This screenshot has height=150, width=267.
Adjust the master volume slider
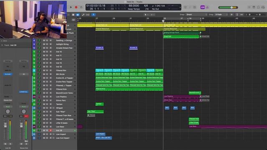(228, 7)
